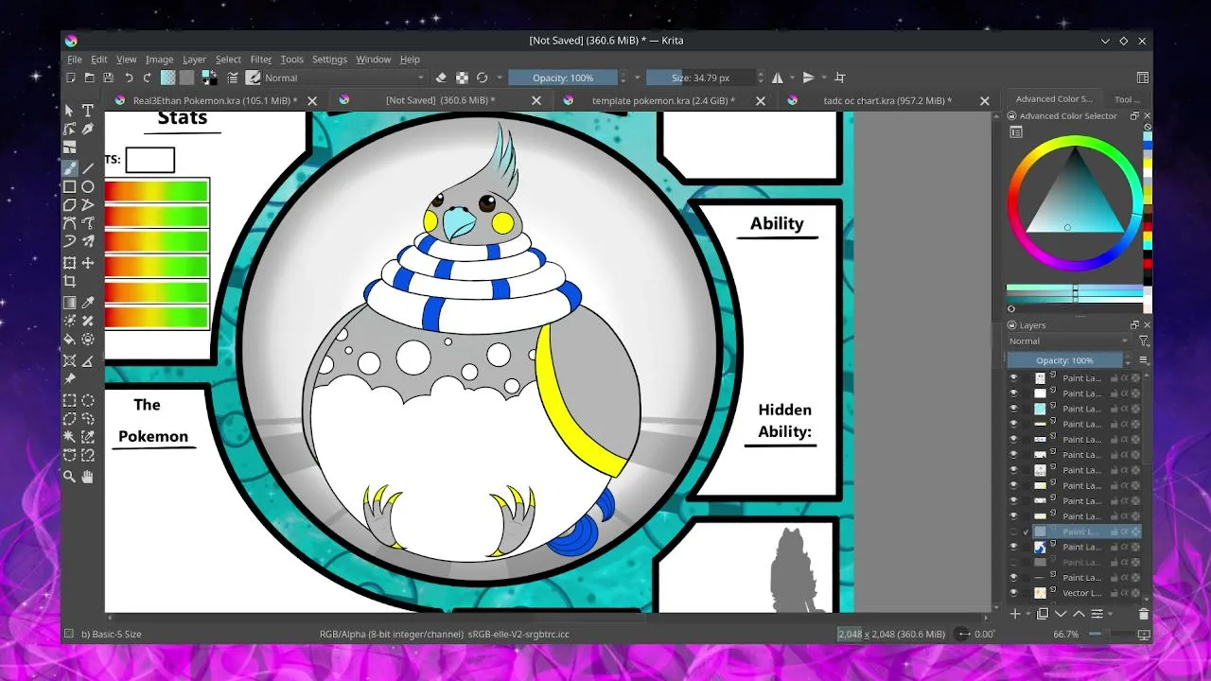Select the Transform tool

[69, 263]
